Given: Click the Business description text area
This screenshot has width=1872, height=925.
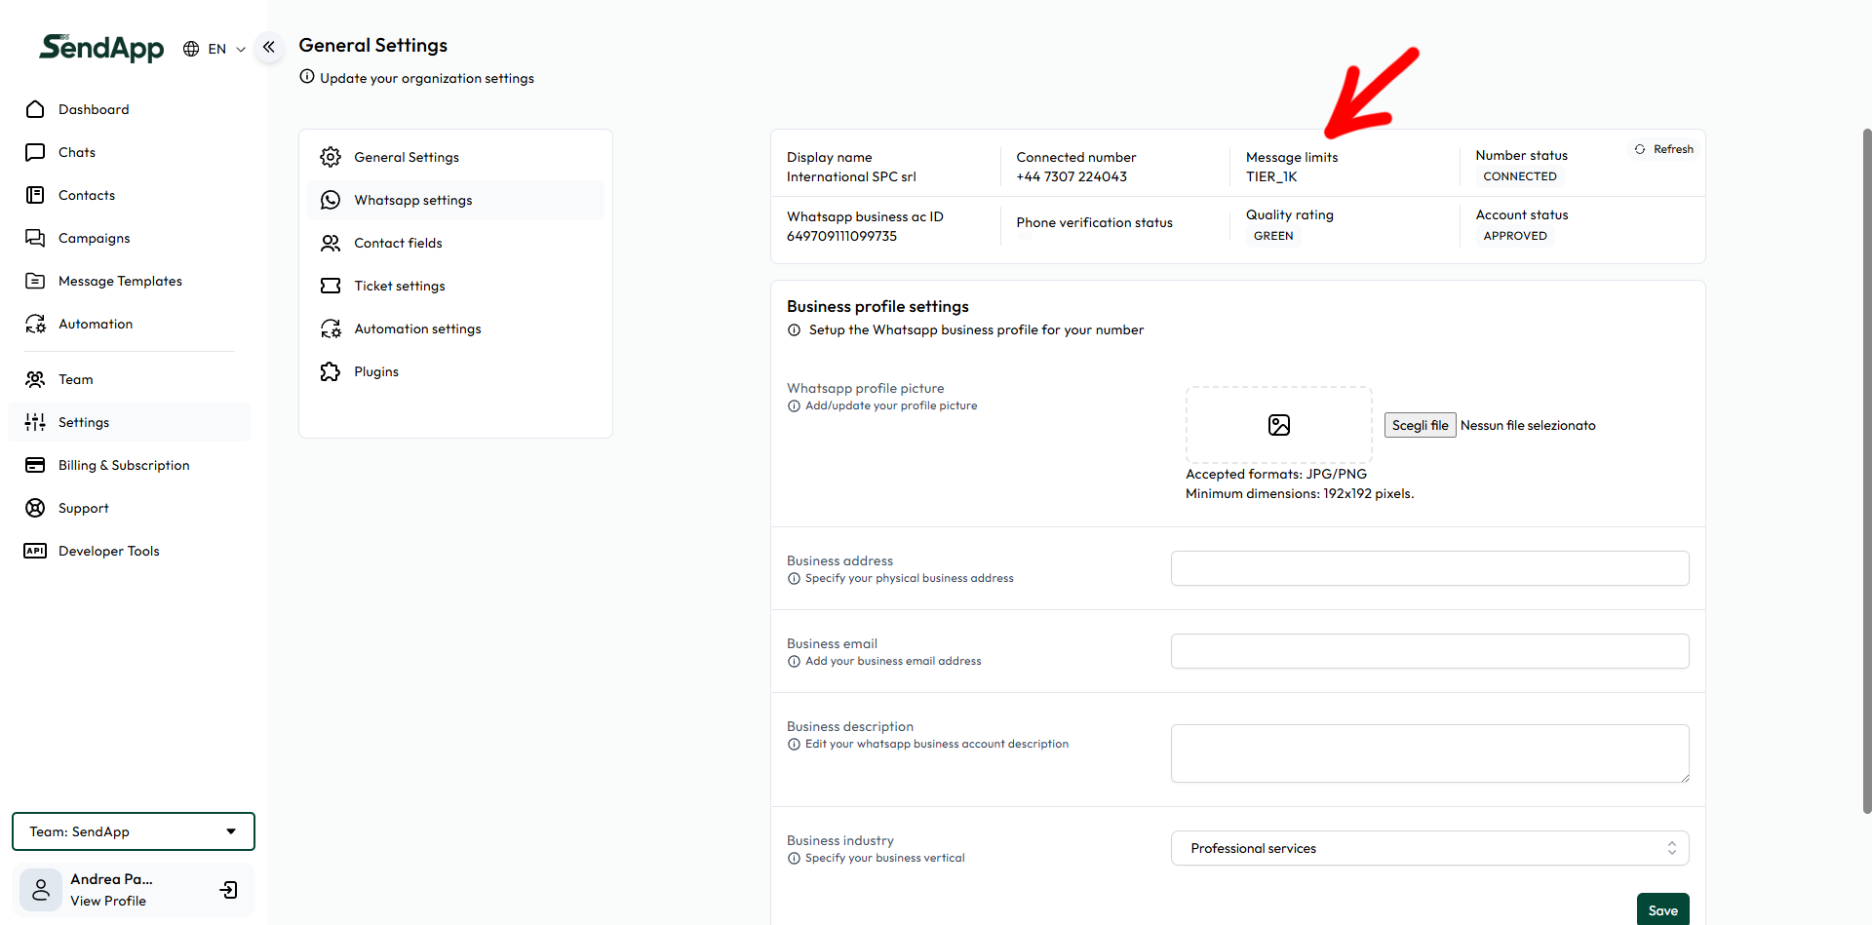Looking at the screenshot, I should pos(1429,753).
